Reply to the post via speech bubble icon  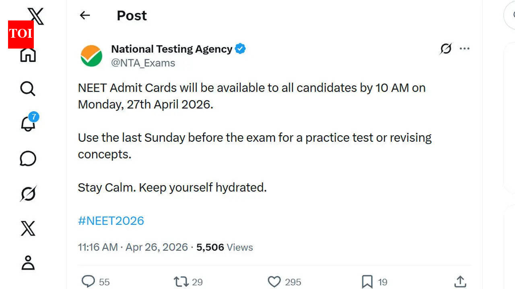pos(89,281)
